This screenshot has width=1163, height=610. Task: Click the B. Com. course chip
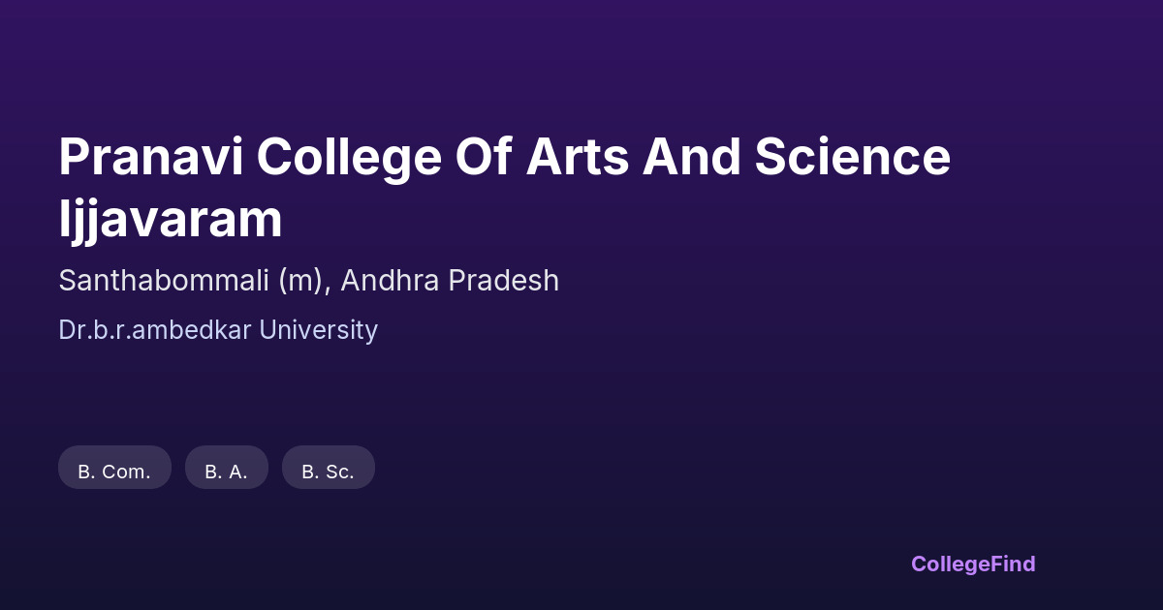click(114, 472)
